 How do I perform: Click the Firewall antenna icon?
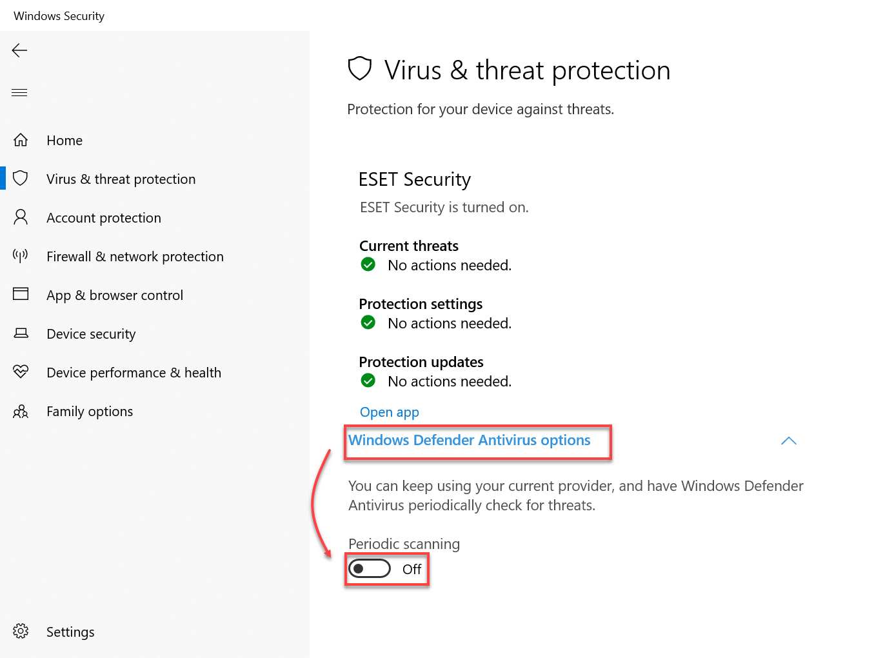click(x=21, y=256)
